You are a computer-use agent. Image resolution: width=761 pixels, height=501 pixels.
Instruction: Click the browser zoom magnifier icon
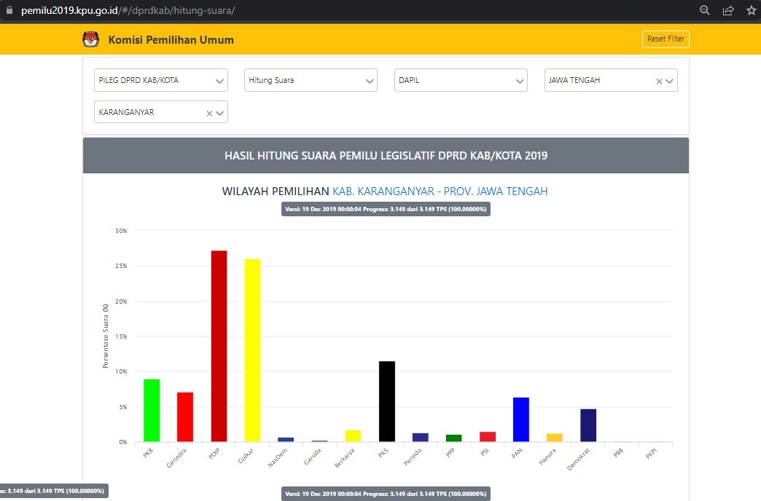pos(705,10)
